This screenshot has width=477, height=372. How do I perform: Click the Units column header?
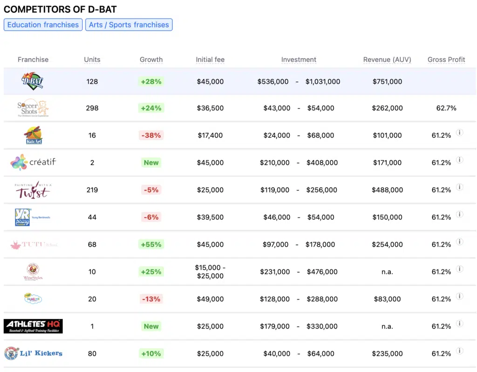pyautogui.click(x=92, y=60)
